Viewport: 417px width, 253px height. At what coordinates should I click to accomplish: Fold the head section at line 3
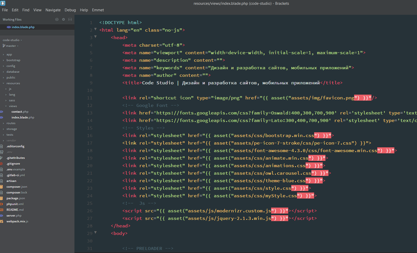click(x=95, y=36)
